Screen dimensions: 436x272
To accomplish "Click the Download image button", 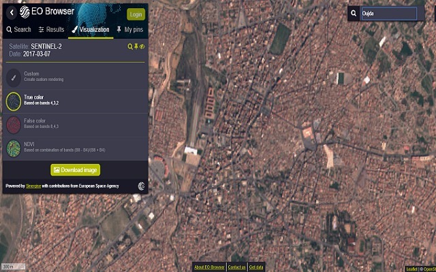I will coord(76,170).
